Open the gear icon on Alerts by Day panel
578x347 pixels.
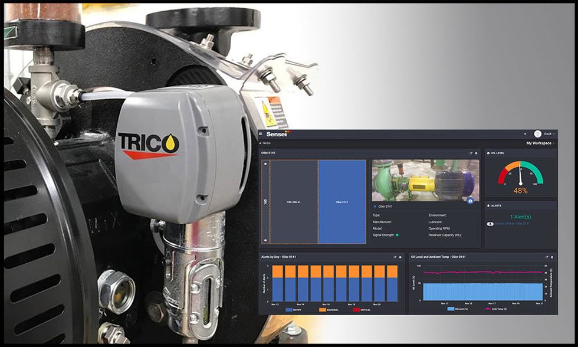click(399, 257)
